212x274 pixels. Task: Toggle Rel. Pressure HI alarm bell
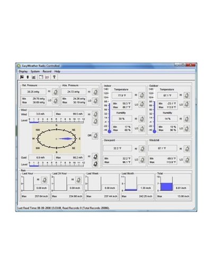tap(55, 92)
